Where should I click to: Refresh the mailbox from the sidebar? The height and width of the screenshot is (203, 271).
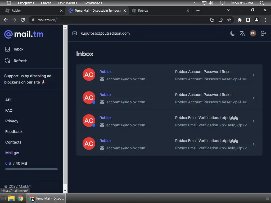click(x=21, y=61)
